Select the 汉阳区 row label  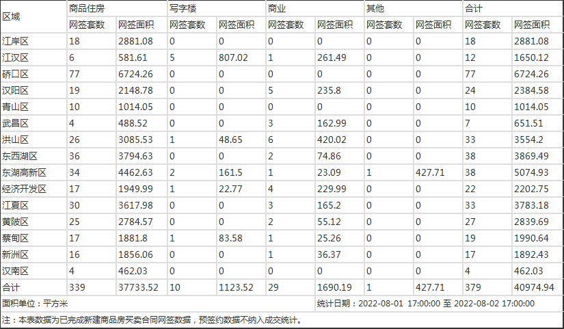(x=15, y=90)
